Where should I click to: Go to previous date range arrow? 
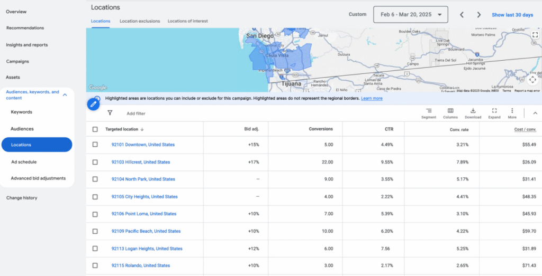(x=462, y=15)
